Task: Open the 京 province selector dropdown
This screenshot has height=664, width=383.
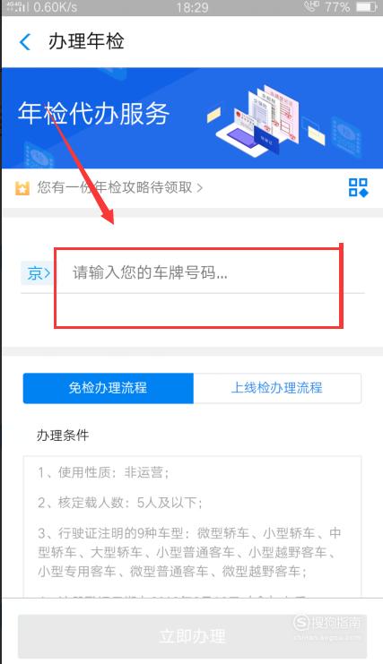Action: (39, 273)
